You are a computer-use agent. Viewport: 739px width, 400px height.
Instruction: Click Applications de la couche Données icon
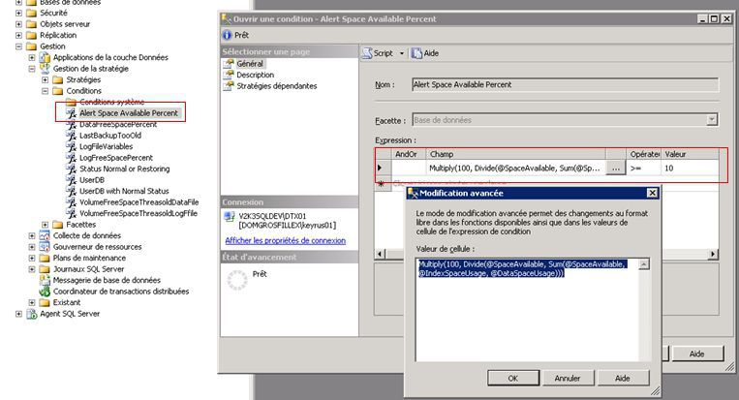click(x=45, y=57)
